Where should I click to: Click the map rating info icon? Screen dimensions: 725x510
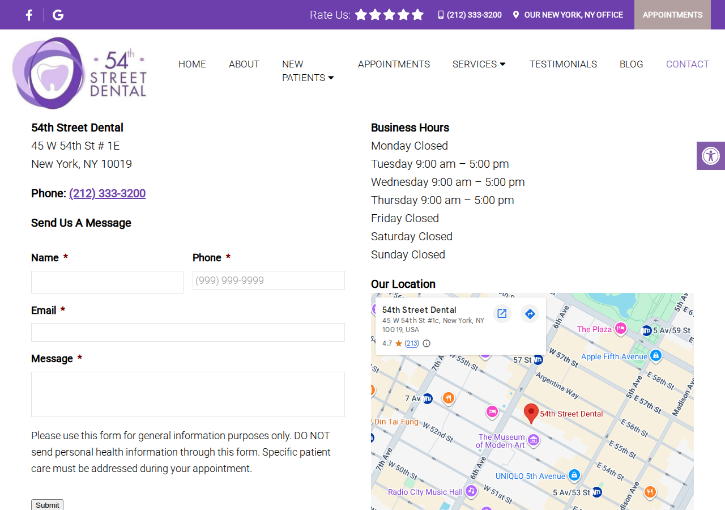pyautogui.click(x=427, y=343)
